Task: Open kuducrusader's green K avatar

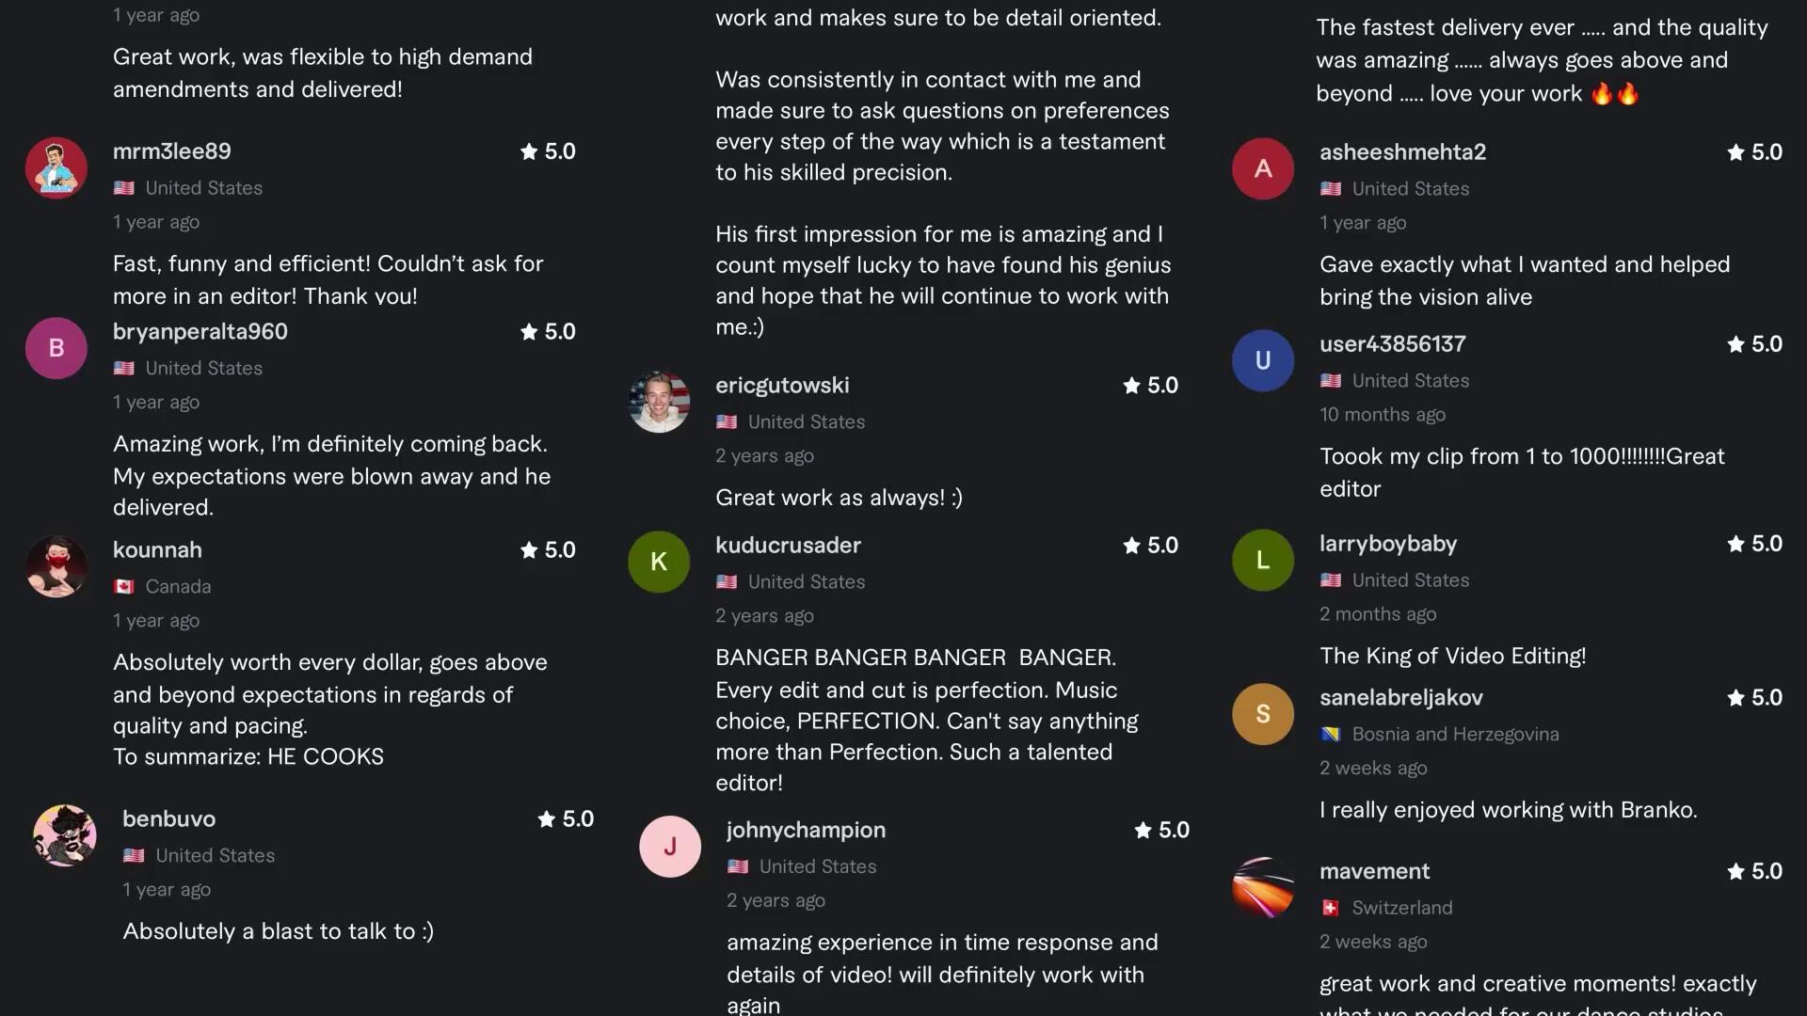Action: [659, 562]
